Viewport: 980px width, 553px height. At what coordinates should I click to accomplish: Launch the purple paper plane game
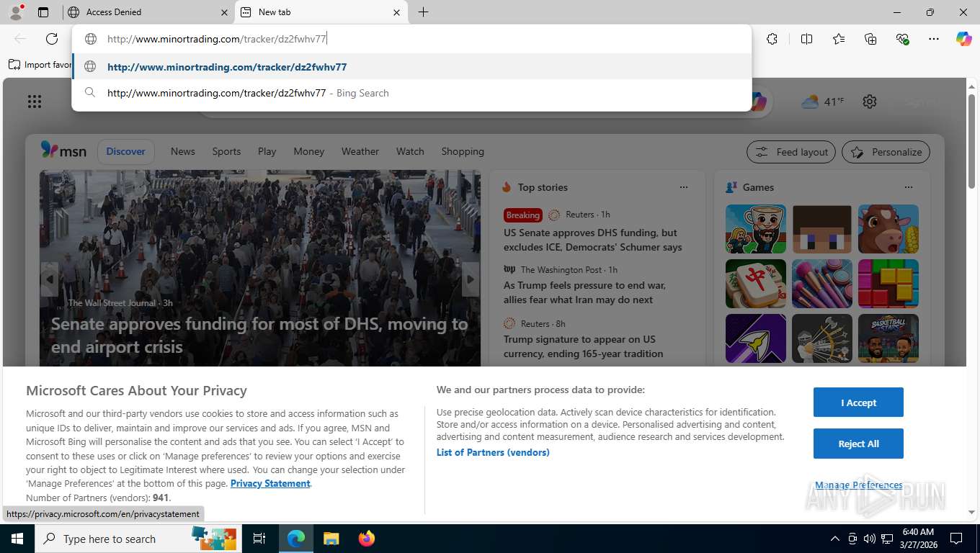tap(756, 338)
